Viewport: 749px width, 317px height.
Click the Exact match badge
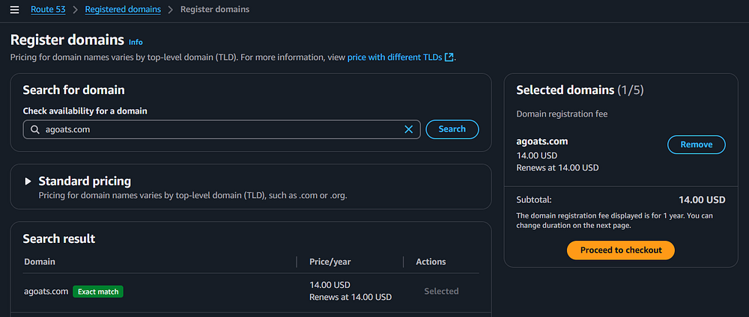[x=98, y=292]
